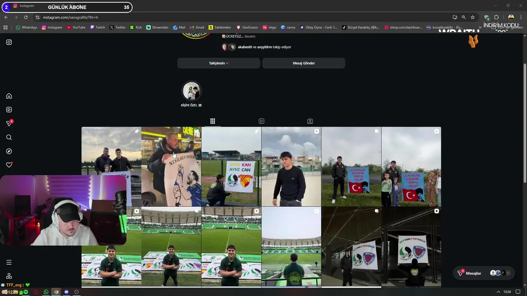
Task: Open the Meta apps grid icon in sidebar
Action: (x=9, y=276)
